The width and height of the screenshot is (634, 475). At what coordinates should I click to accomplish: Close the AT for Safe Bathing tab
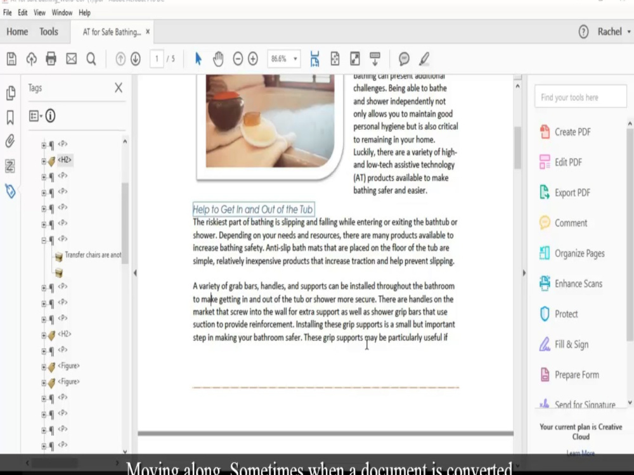pyautogui.click(x=148, y=32)
